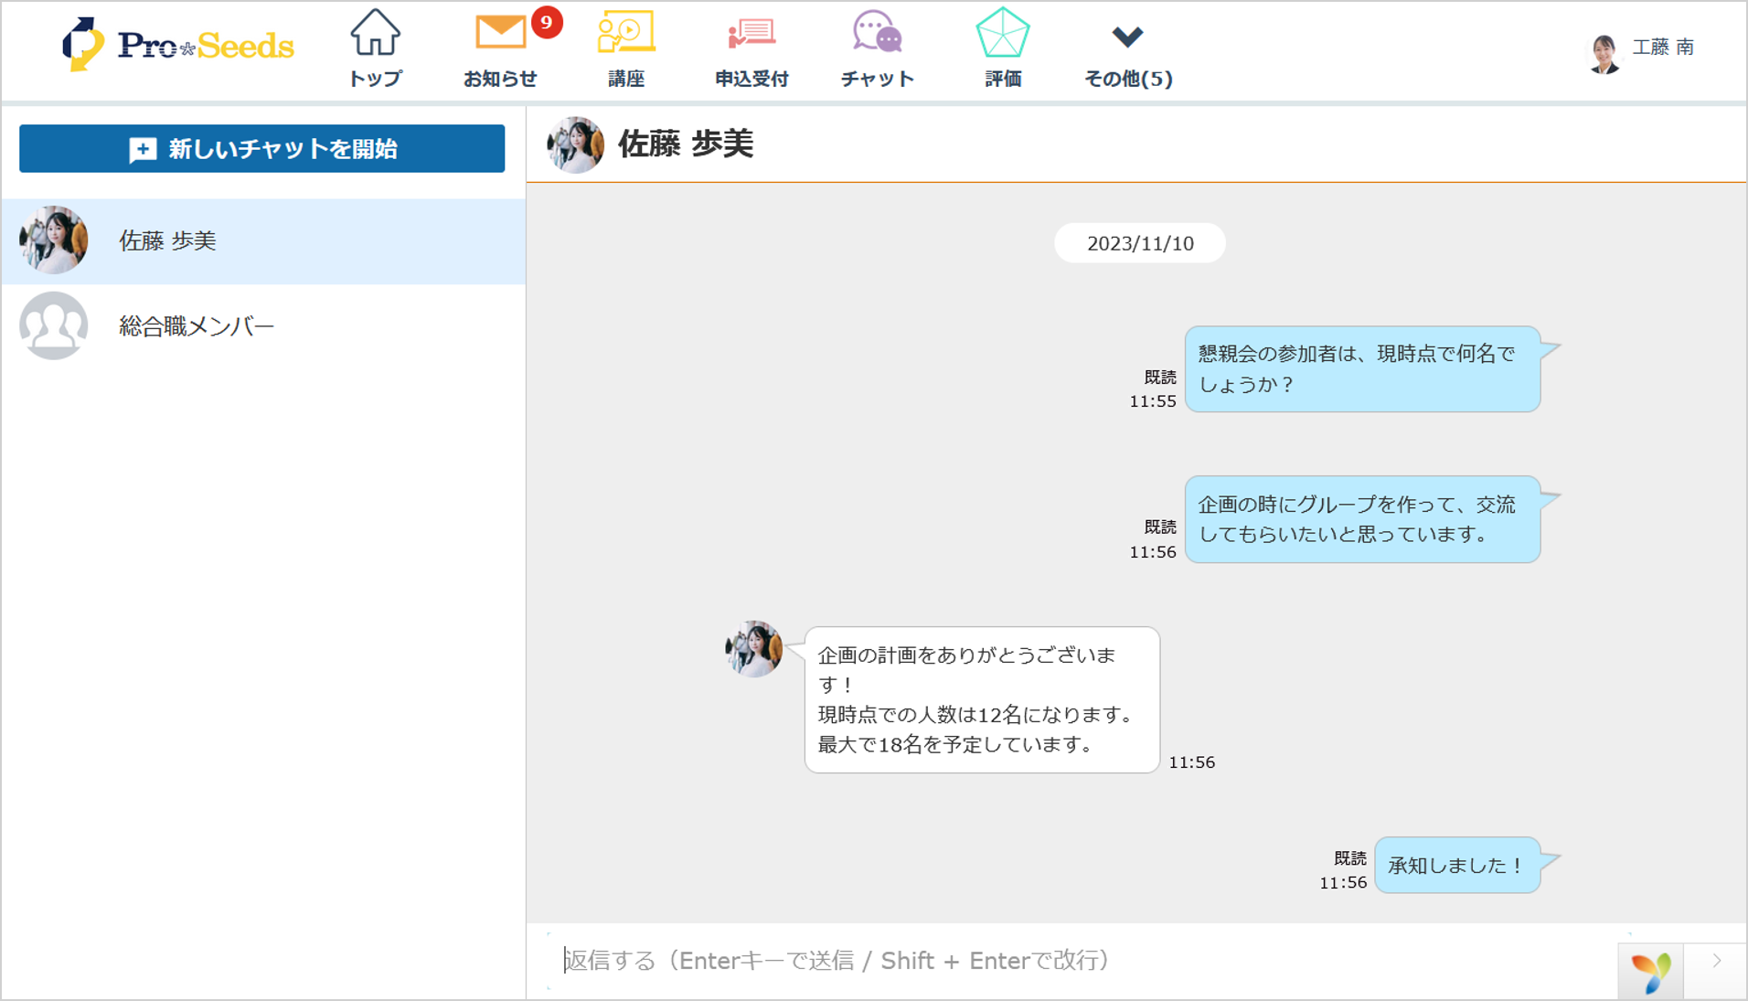Open the 講座 courses icon
Viewport: 1748px width, 1001px height.
[626, 48]
